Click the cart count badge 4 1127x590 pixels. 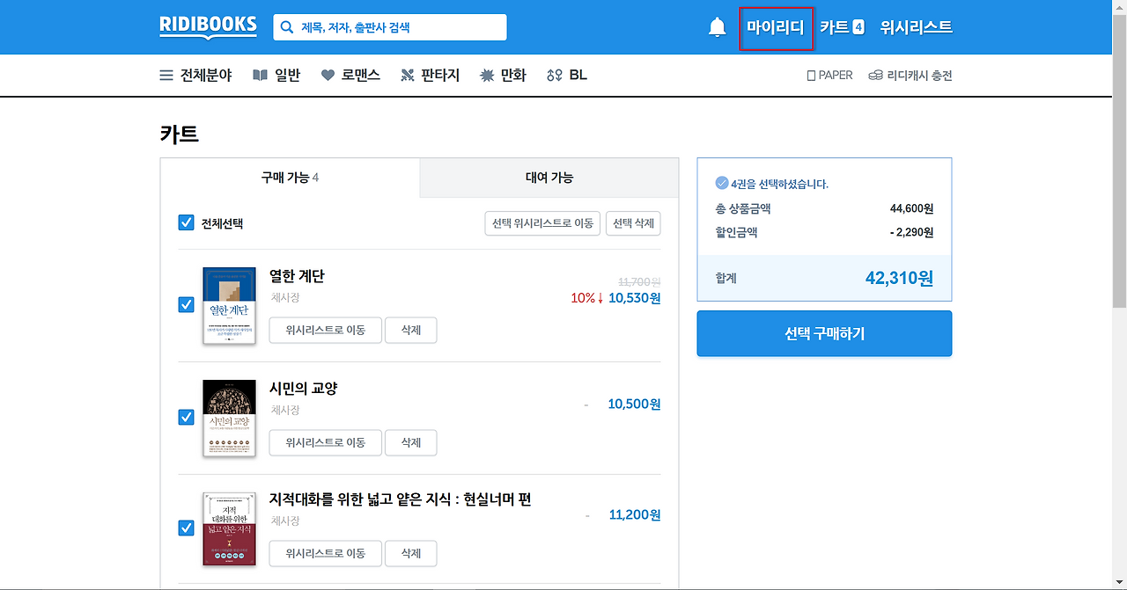point(858,27)
